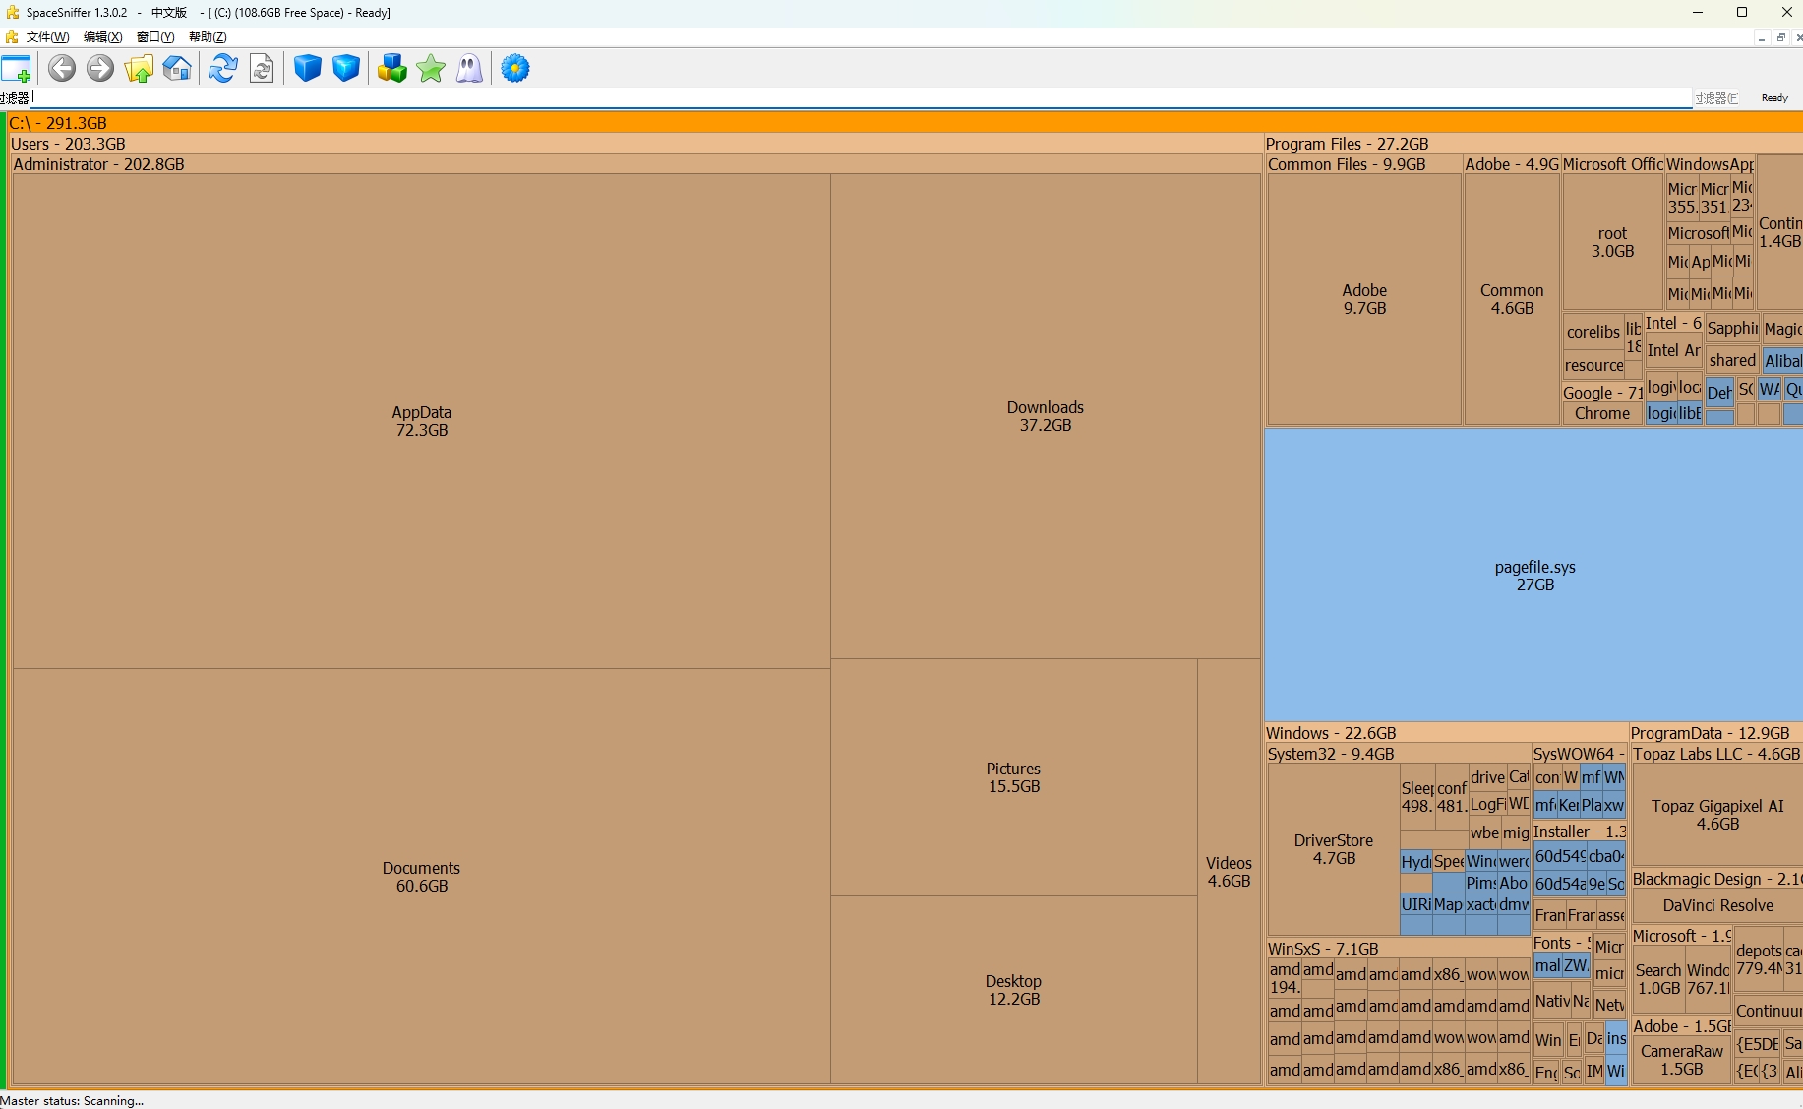Screen dimensions: 1803x1109
Task: Open the 帮助(Z) menu
Action: pyautogui.click(x=207, y=37)
